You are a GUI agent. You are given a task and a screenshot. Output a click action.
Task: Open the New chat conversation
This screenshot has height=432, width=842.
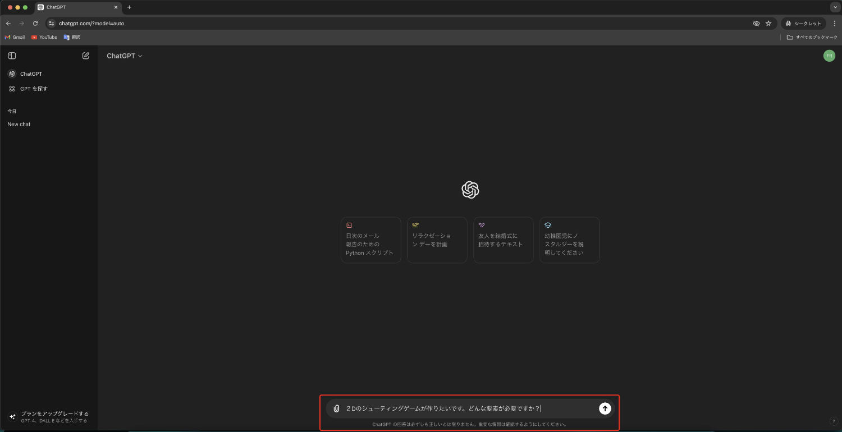(49, 124)
